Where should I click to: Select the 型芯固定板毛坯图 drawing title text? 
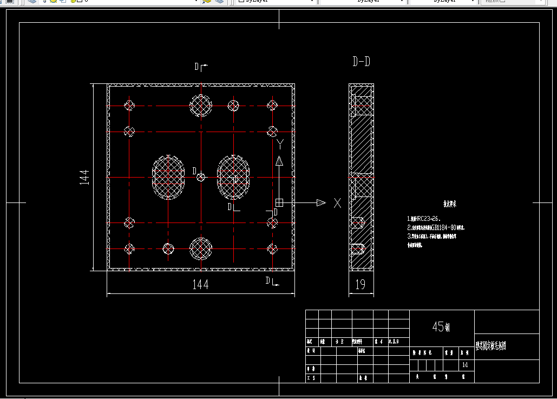490,346
